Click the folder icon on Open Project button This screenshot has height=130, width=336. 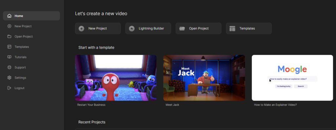(182, 29)
